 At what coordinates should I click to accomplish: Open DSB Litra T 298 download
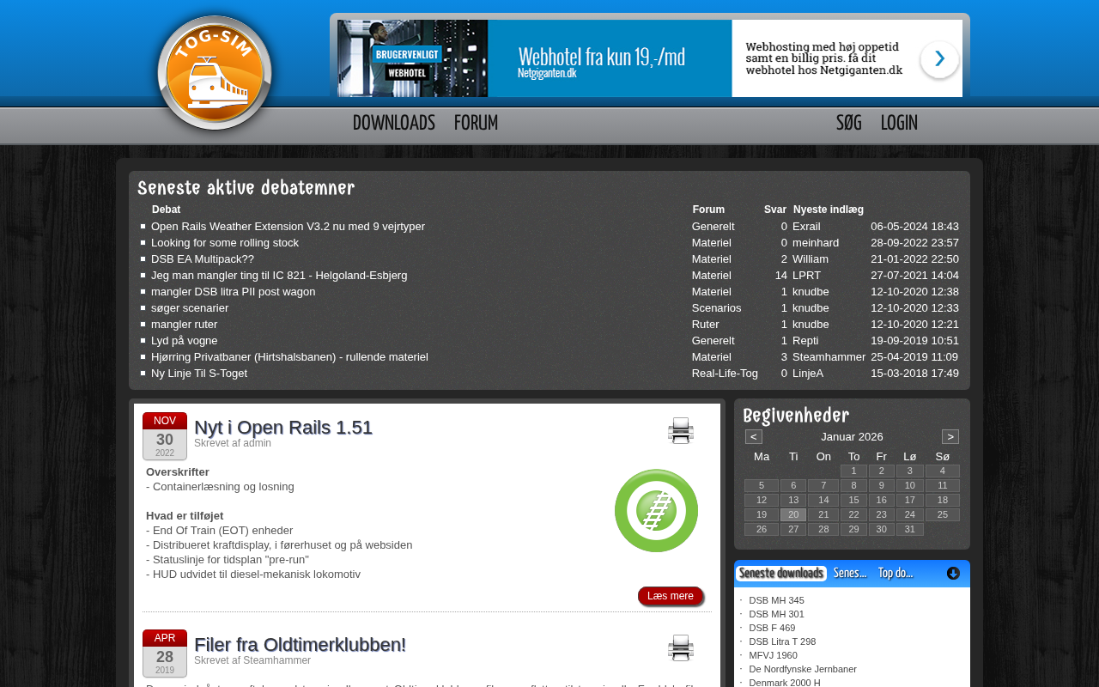782,641
